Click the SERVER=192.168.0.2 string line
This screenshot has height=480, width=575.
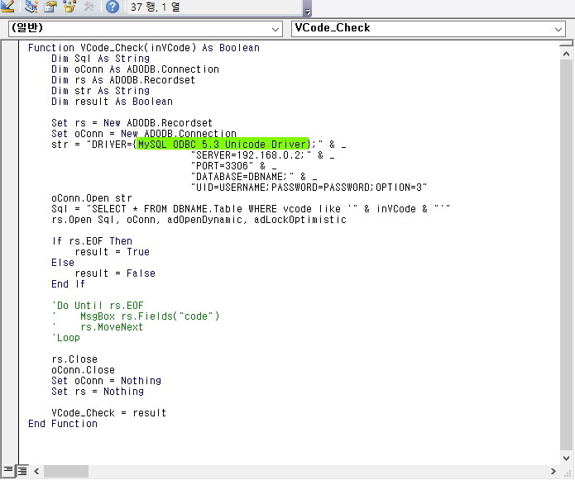(262, 154)
